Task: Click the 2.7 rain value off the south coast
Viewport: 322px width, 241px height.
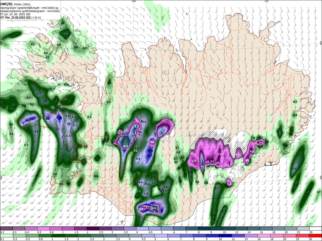Action: [224, 211]
